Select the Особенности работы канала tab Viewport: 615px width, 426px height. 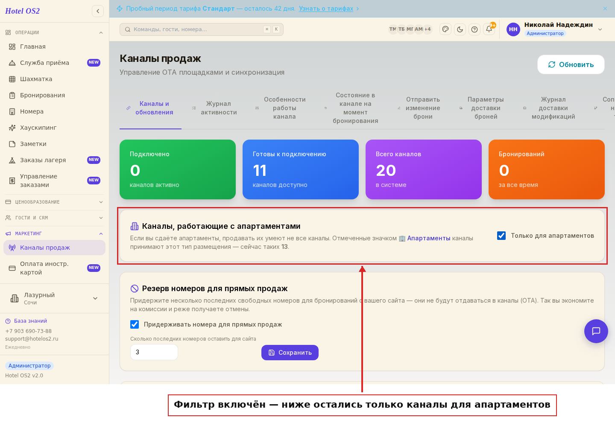coord(281,108)
